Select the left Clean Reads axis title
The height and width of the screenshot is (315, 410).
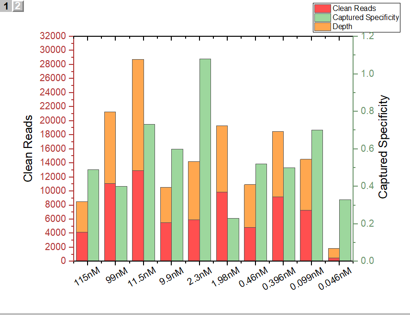coord(28,148)
